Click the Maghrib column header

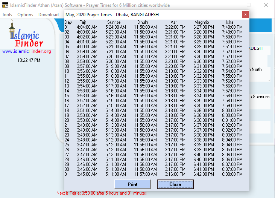point(202,22)
